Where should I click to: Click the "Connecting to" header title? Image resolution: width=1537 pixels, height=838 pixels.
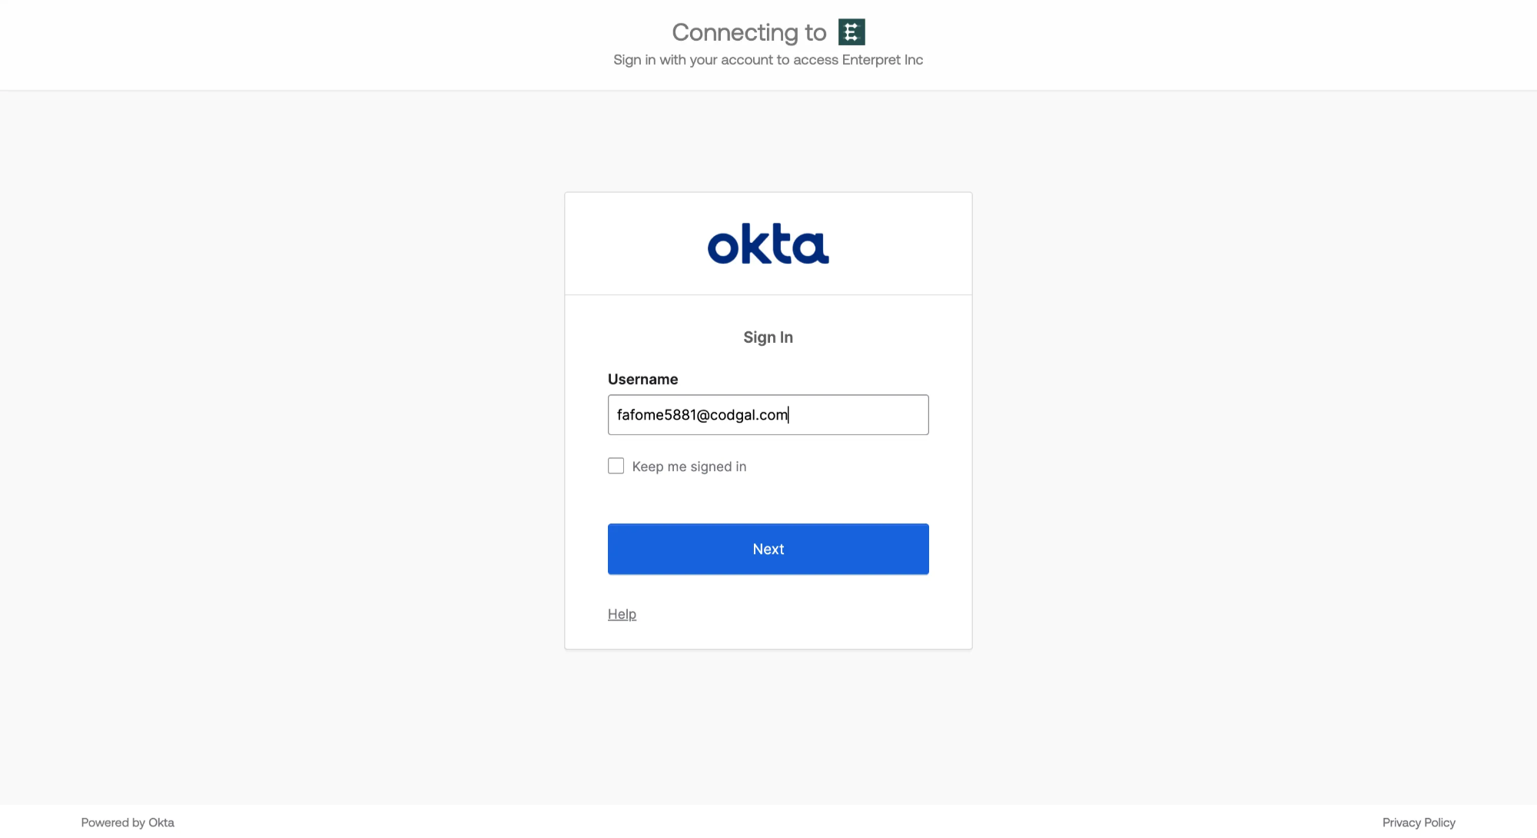pyautogui.click(x=749, y=32)
